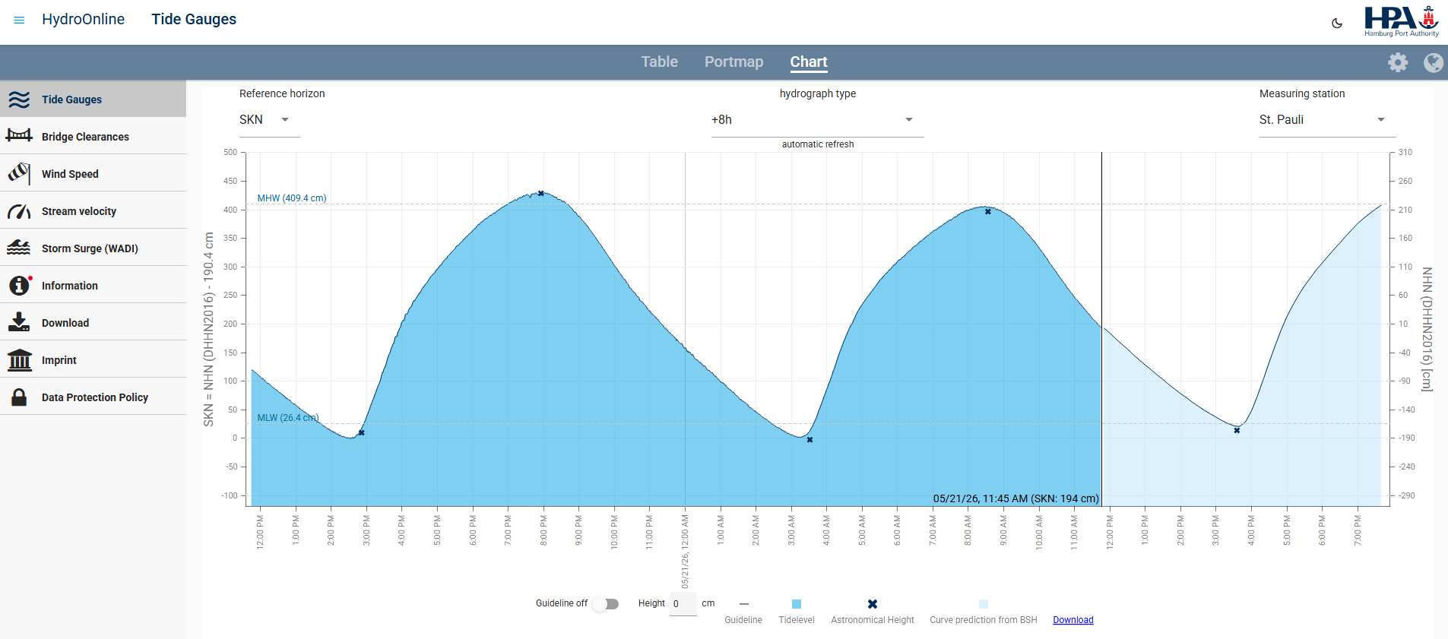This screenshot has width=1448, height=639.
Task: Toggle dark mode moon icon
Action: click(x=1337, y=24)
